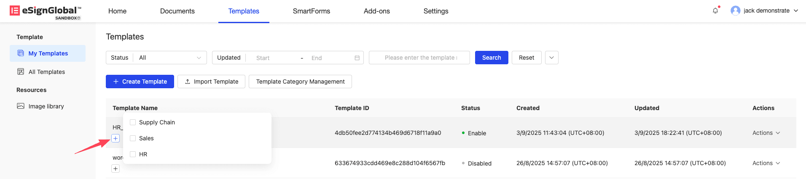Click the add category plus icon on HR row
The image size is (806, 179).
coord(116,139)
